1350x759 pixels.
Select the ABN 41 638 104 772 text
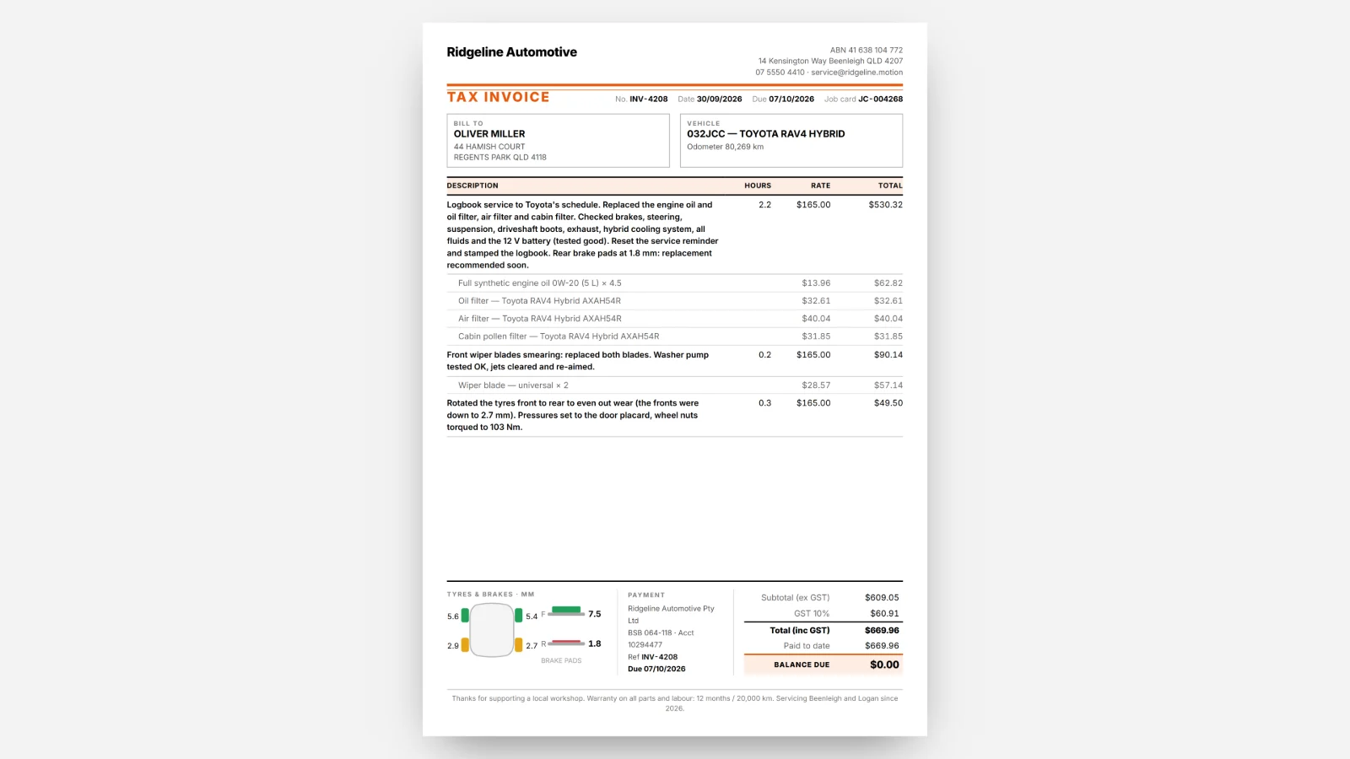(x=867, y=50)
